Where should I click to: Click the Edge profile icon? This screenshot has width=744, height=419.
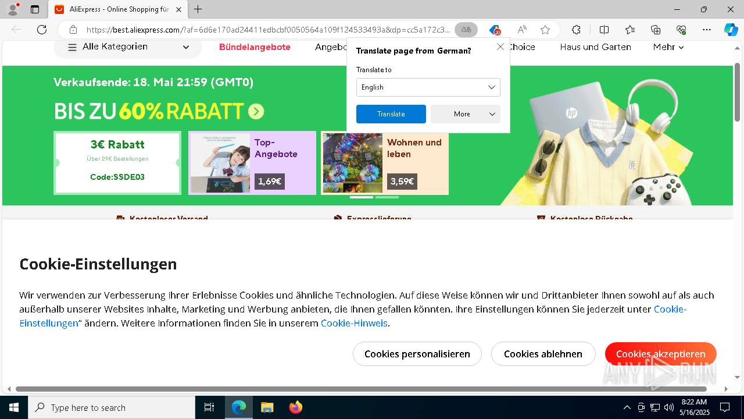[x=13, y=9]
